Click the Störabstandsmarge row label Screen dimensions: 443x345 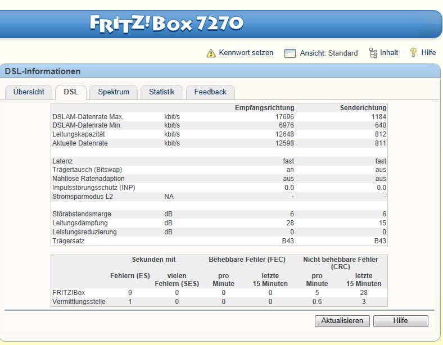(82, 214)
